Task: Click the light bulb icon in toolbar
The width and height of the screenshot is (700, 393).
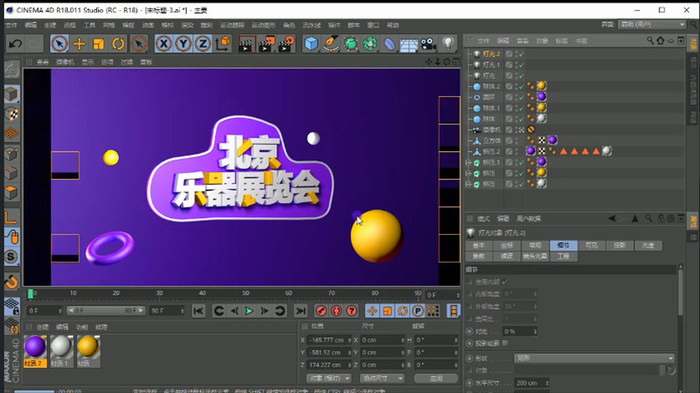Action: pos(448,43)
